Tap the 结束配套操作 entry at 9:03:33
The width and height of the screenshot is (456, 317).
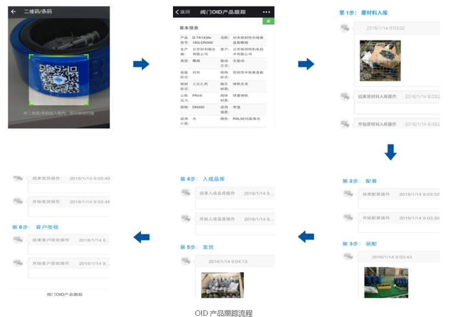coord(399,199)
